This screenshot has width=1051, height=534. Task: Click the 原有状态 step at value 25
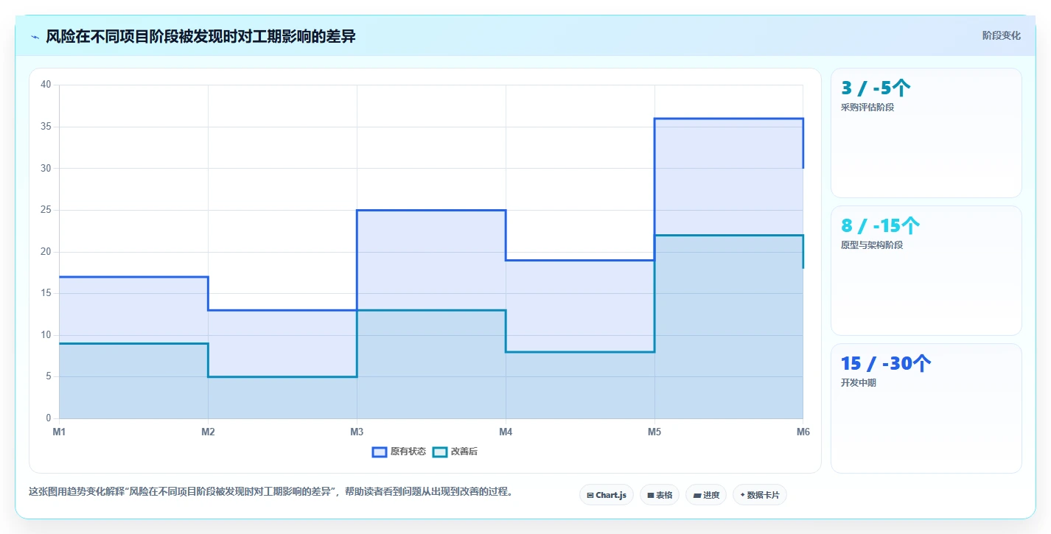point(431,211)
